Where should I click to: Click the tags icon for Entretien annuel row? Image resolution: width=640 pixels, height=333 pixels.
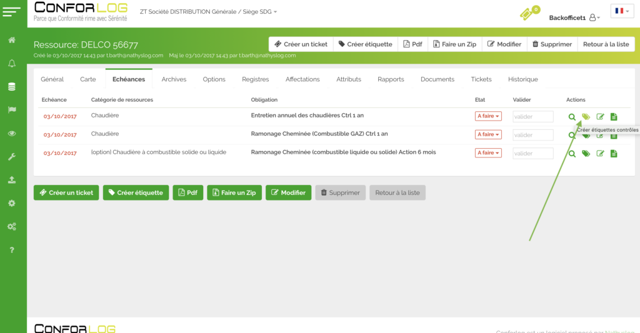(x=586, y=117)
